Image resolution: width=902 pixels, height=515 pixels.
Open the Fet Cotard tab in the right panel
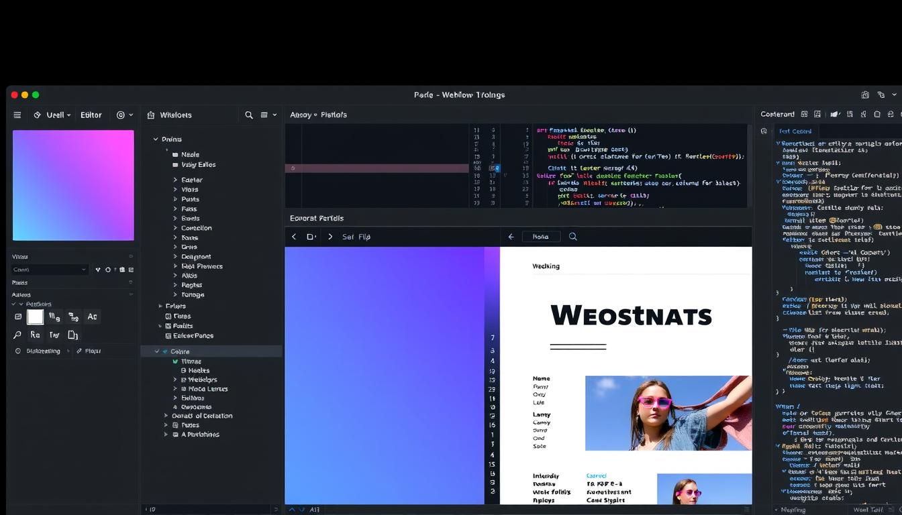click(x=795, y=131)
